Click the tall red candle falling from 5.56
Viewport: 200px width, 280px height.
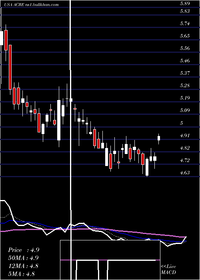(x=10, y=67)
